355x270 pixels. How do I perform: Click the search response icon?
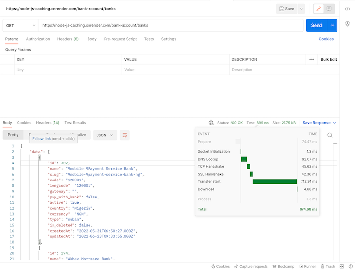(330, 135)
